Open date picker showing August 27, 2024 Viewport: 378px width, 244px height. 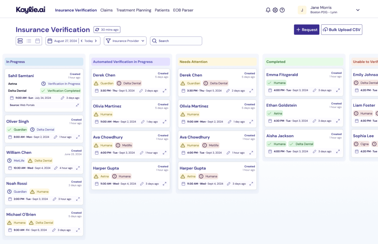pos(62,41)
